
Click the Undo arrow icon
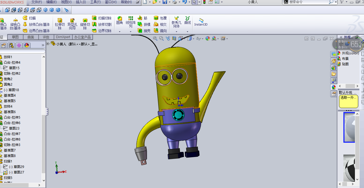coord(184,2)
